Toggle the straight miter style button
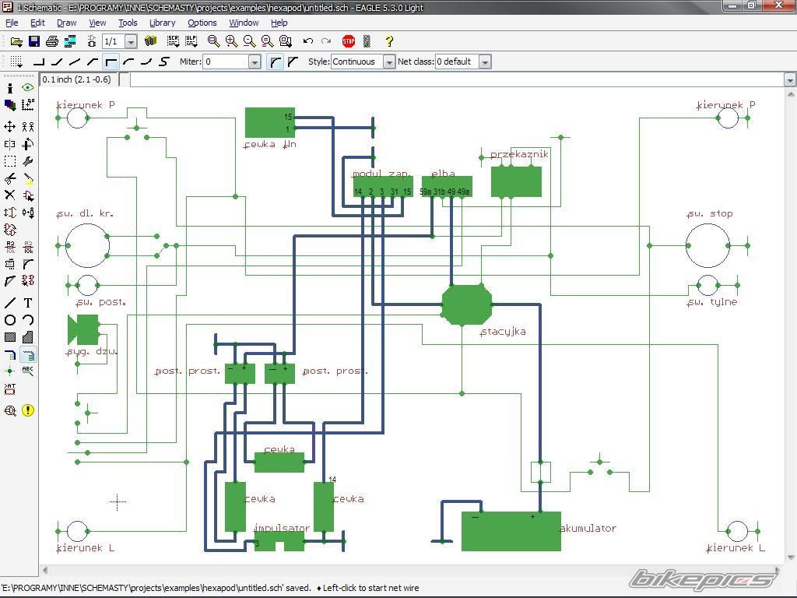The image size is (797, 598). coord(293,62)
